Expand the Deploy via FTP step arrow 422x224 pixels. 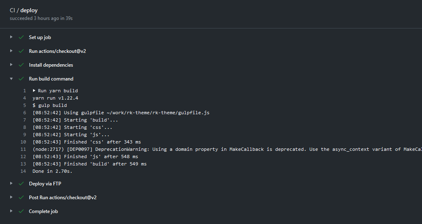[11, 183]
